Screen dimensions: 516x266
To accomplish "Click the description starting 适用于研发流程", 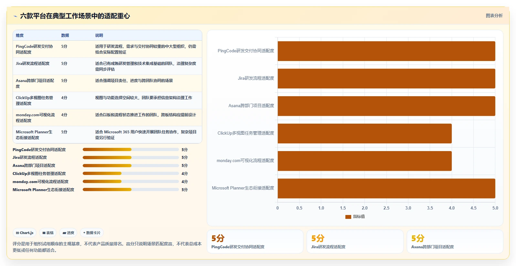I will click(x=146, y=49).
